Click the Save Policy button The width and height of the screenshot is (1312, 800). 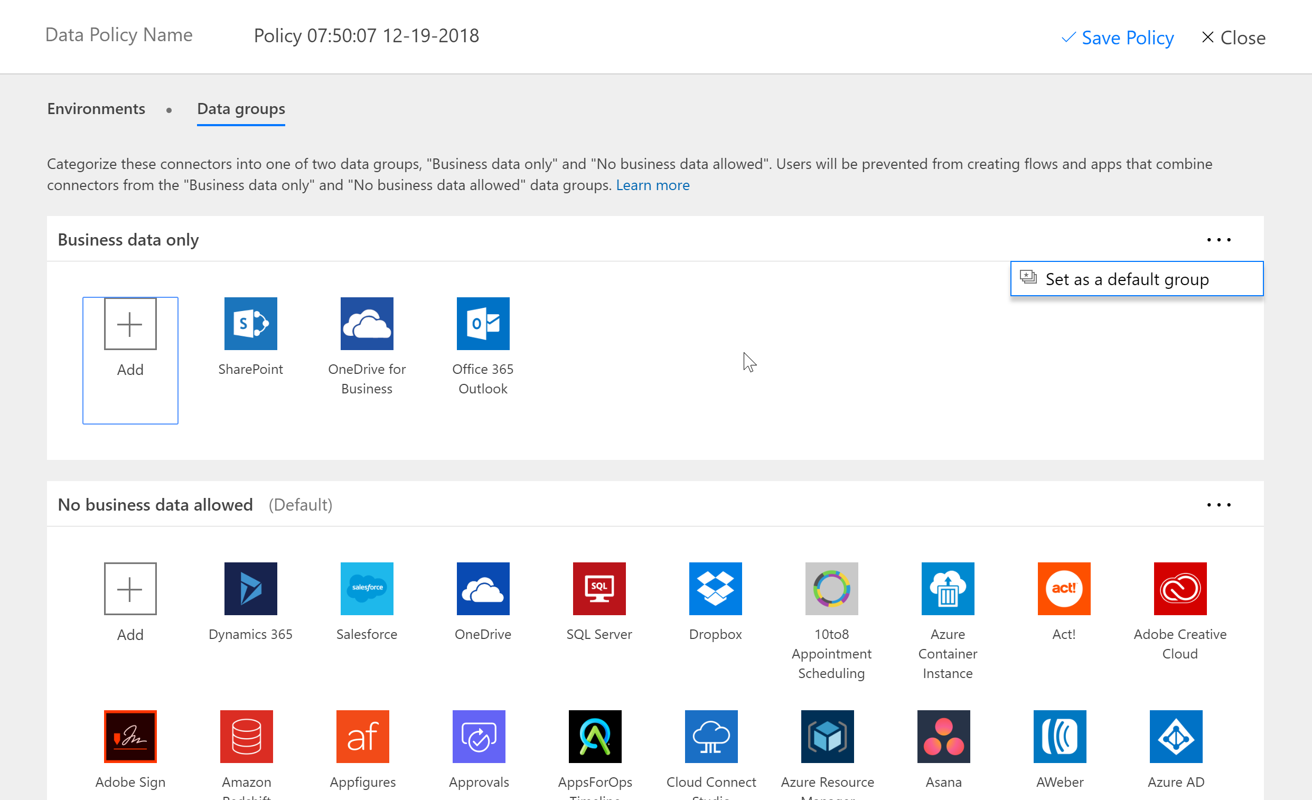coord(1117,37)
